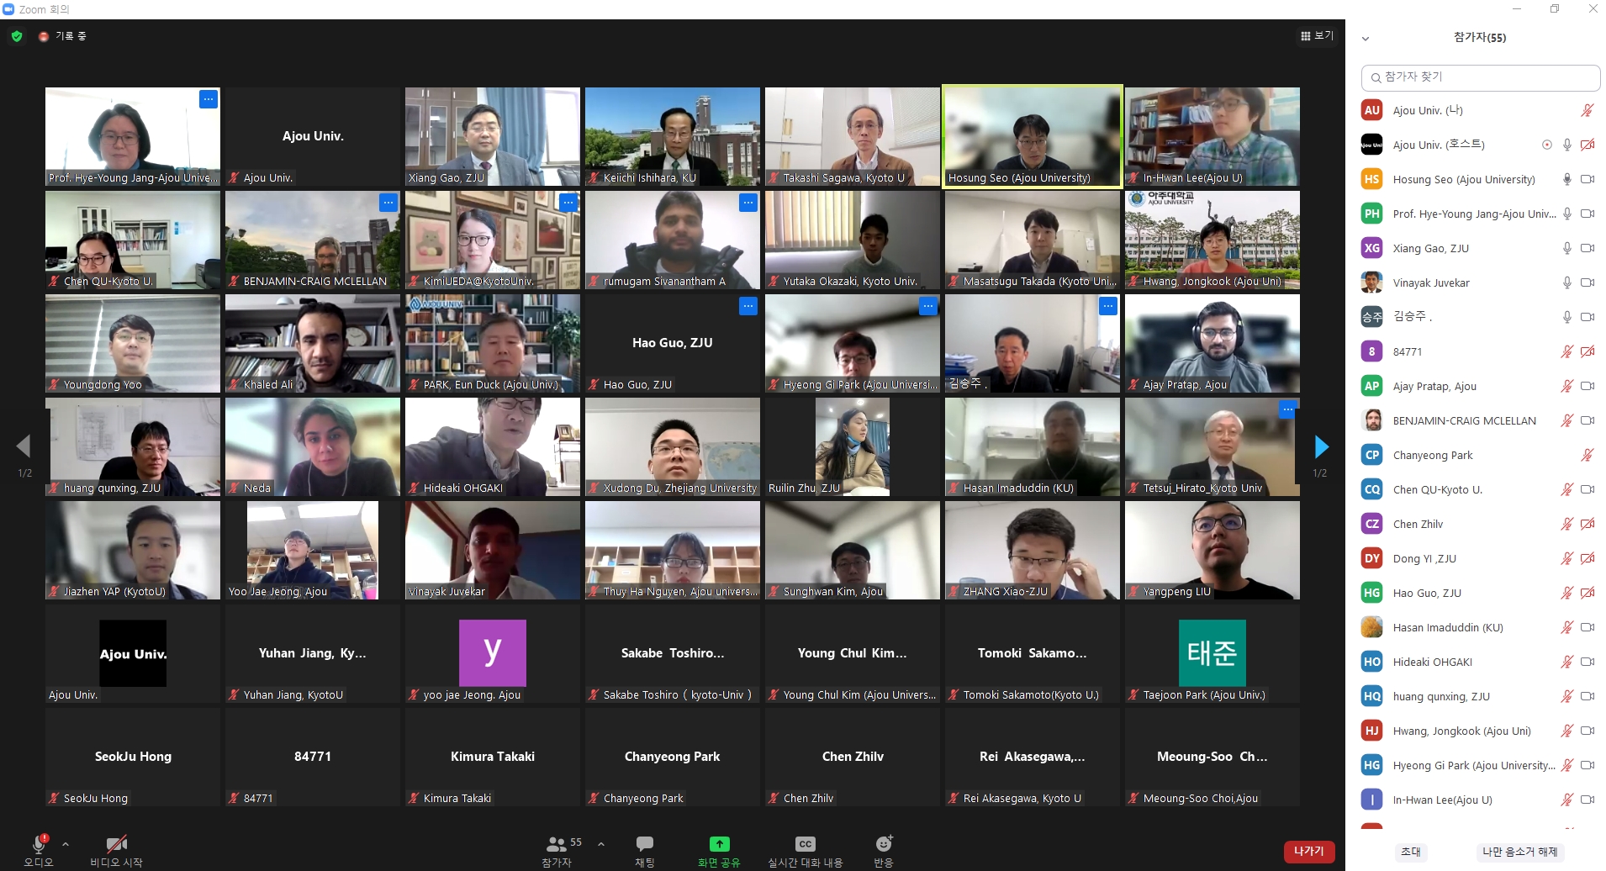Image resolution: width=1606 pixels, height=871 pixels.
Task: Open more options on BENJAMIN-CRAIG MCLELLAN video
Action: 388,203
